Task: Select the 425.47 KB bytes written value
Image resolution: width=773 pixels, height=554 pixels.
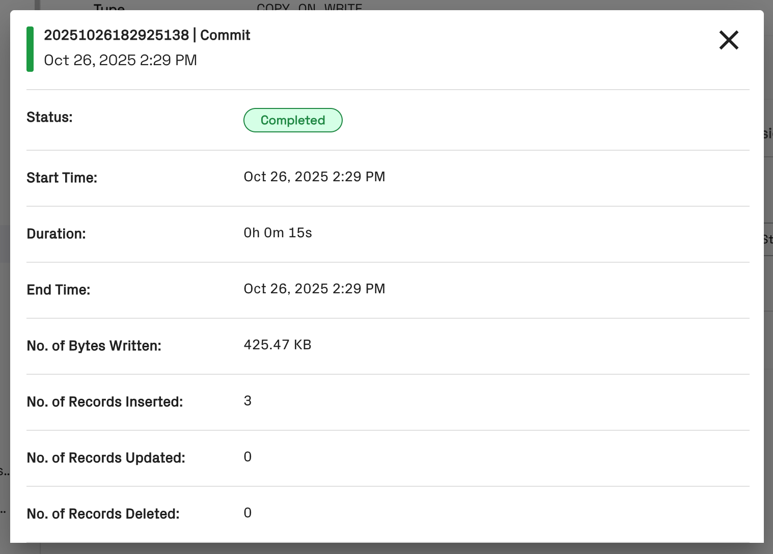Action: pyautogui.click(x=277, y=345)
